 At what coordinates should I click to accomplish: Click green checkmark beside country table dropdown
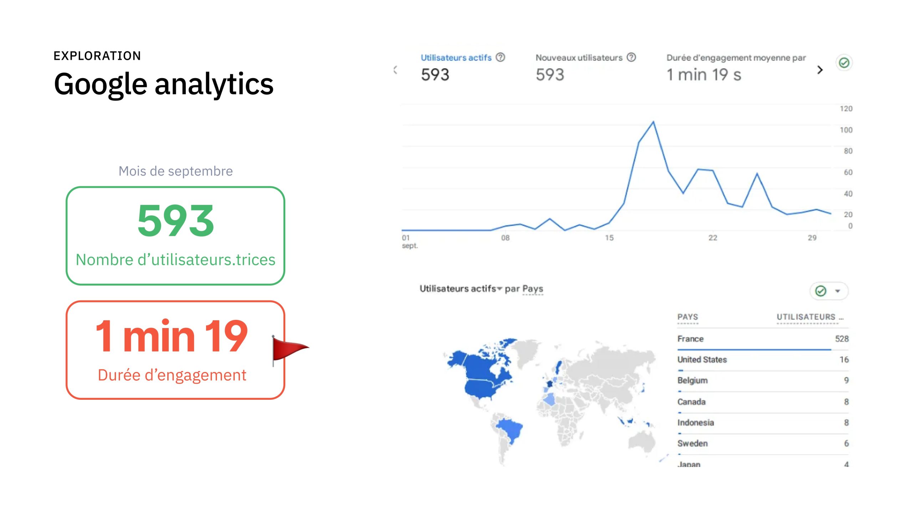[821, 291]
